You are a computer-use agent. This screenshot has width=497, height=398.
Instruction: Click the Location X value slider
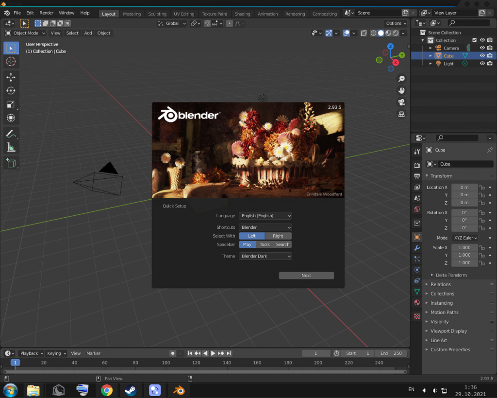[464, 187]
